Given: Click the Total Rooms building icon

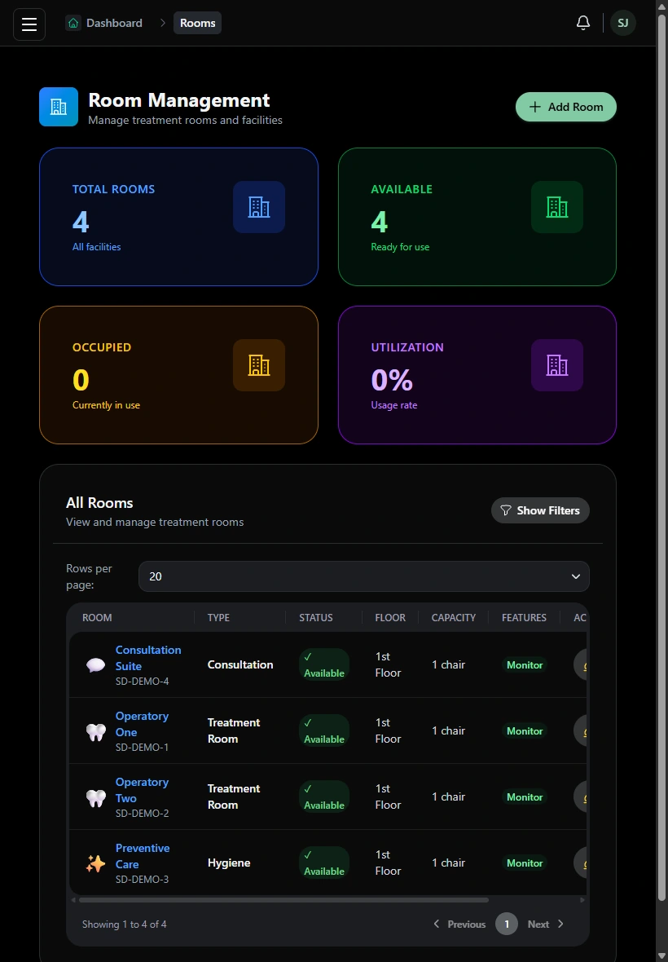Looking at the screenshot, I should [x=258, y=207].
